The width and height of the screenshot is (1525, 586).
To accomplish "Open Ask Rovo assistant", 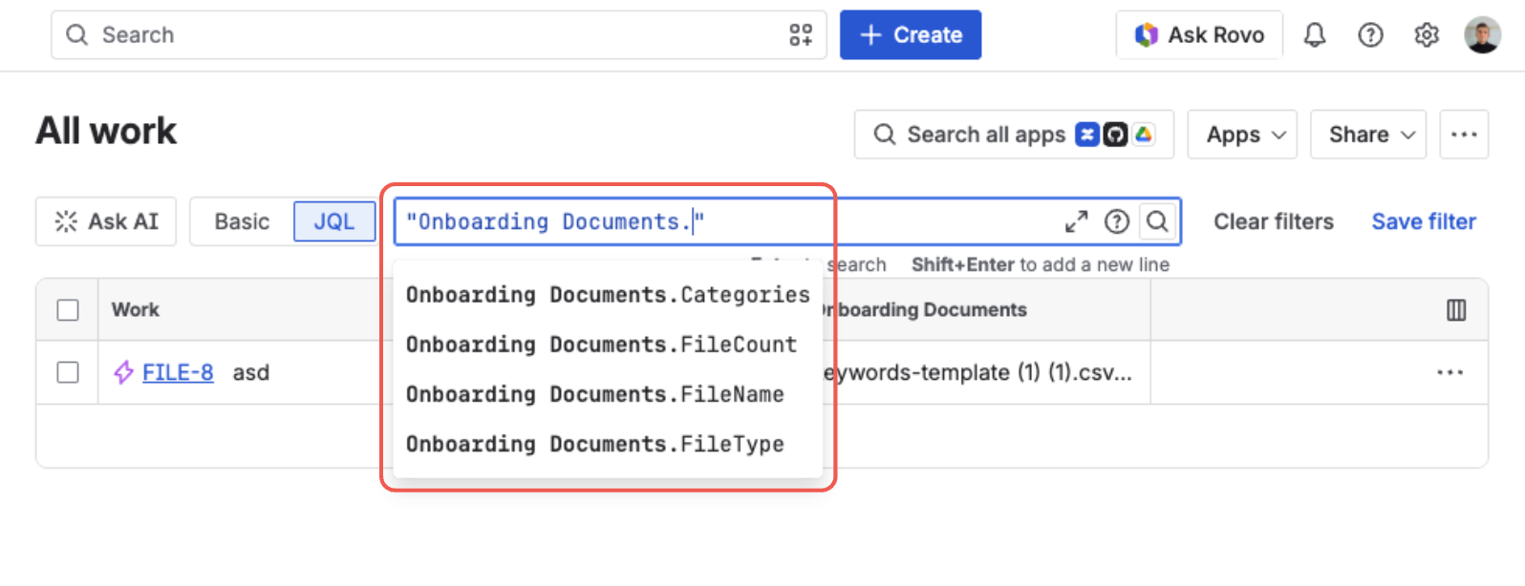I will coord(1199,35).
